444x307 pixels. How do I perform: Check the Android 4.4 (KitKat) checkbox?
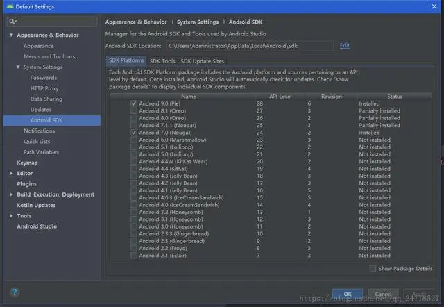tap(134, 169)
